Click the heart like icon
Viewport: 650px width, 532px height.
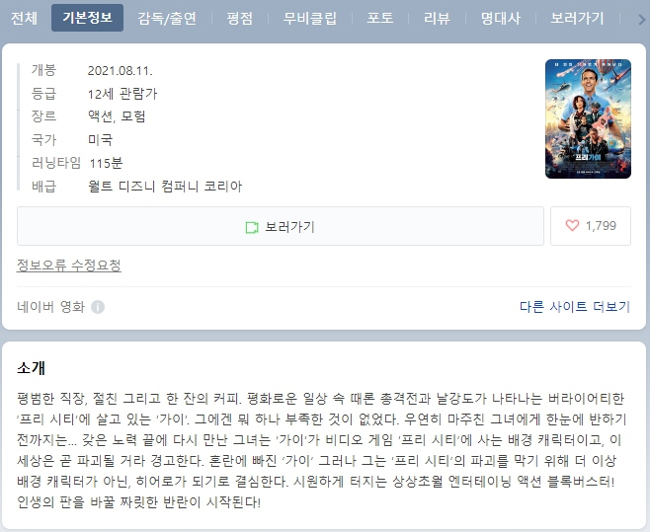tap(572, 226)
